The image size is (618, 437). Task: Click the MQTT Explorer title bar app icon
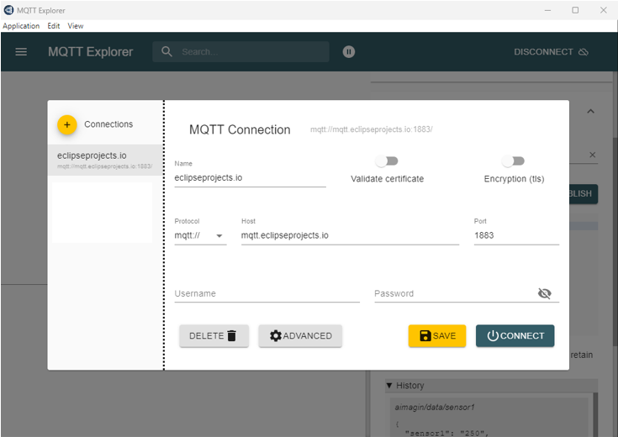[x=8, y=9]
